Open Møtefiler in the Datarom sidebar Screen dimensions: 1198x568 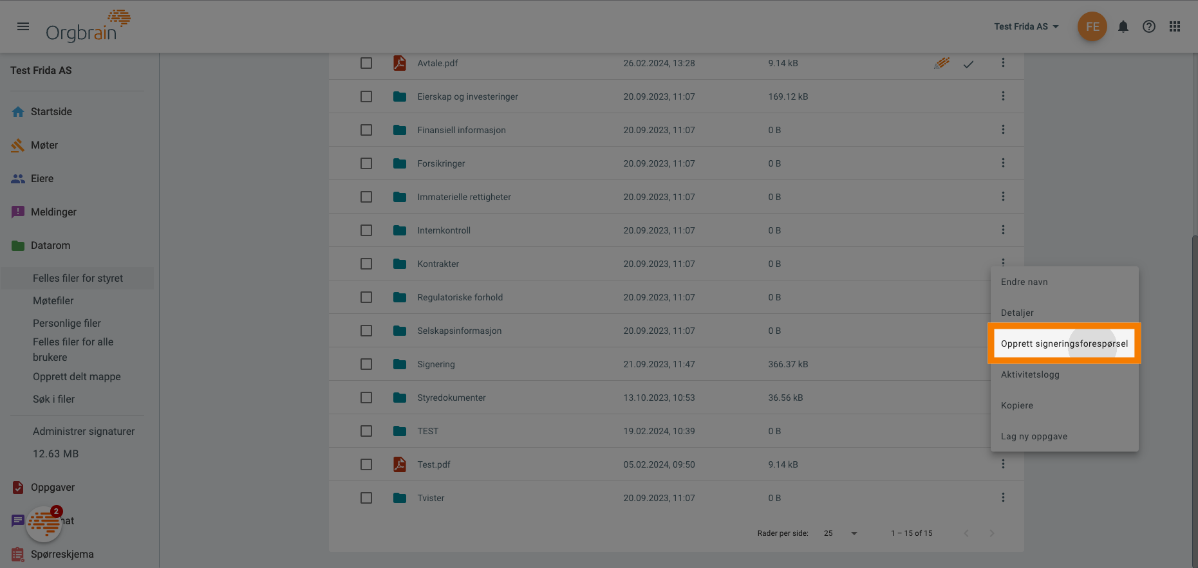53,300
